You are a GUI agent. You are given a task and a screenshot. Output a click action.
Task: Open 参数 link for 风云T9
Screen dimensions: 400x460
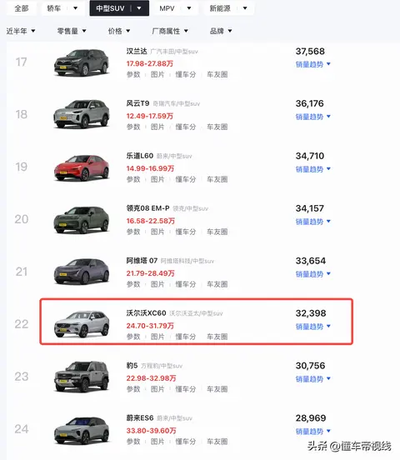pos(133,127)
